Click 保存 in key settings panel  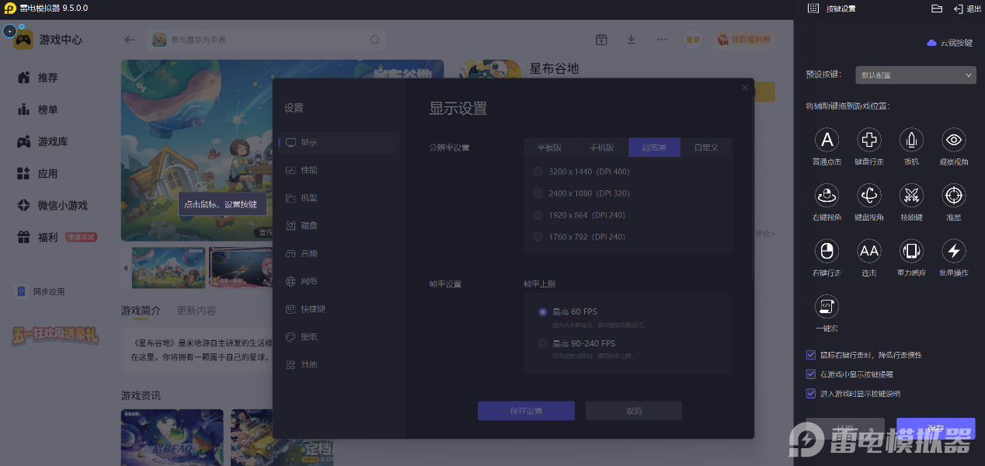coord(935,429)
